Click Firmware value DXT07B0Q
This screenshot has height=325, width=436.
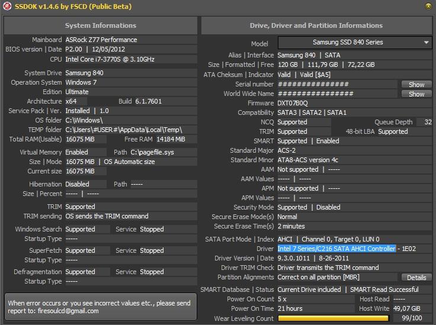click(x=293, y=103)
